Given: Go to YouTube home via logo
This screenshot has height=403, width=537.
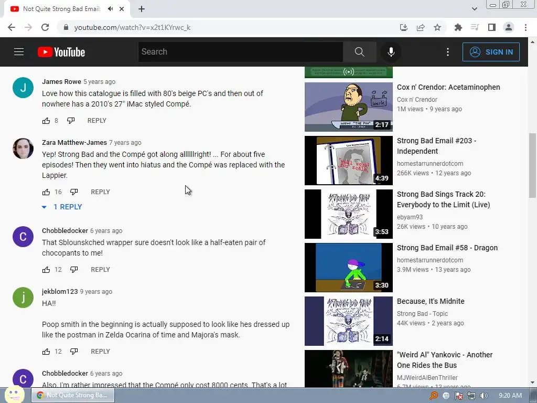Looking at the screenshot, I should pyautogui.click(x=61, y=52).
